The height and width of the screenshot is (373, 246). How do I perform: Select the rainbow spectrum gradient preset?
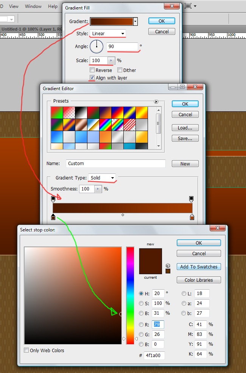click(x=105, y=125)
